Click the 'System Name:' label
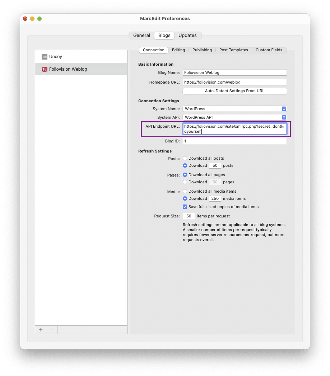This screenshot has height=376, width=330. pos(166,109)
